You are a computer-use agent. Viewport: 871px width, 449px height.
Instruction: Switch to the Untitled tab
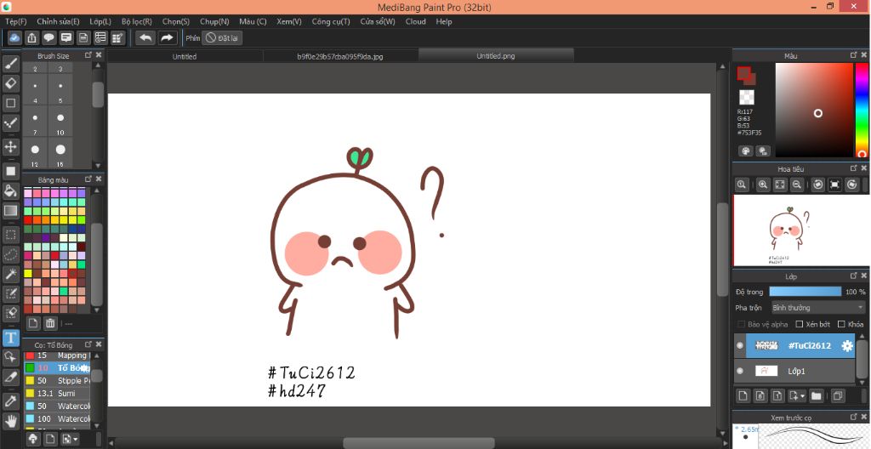tap(185, 56)
